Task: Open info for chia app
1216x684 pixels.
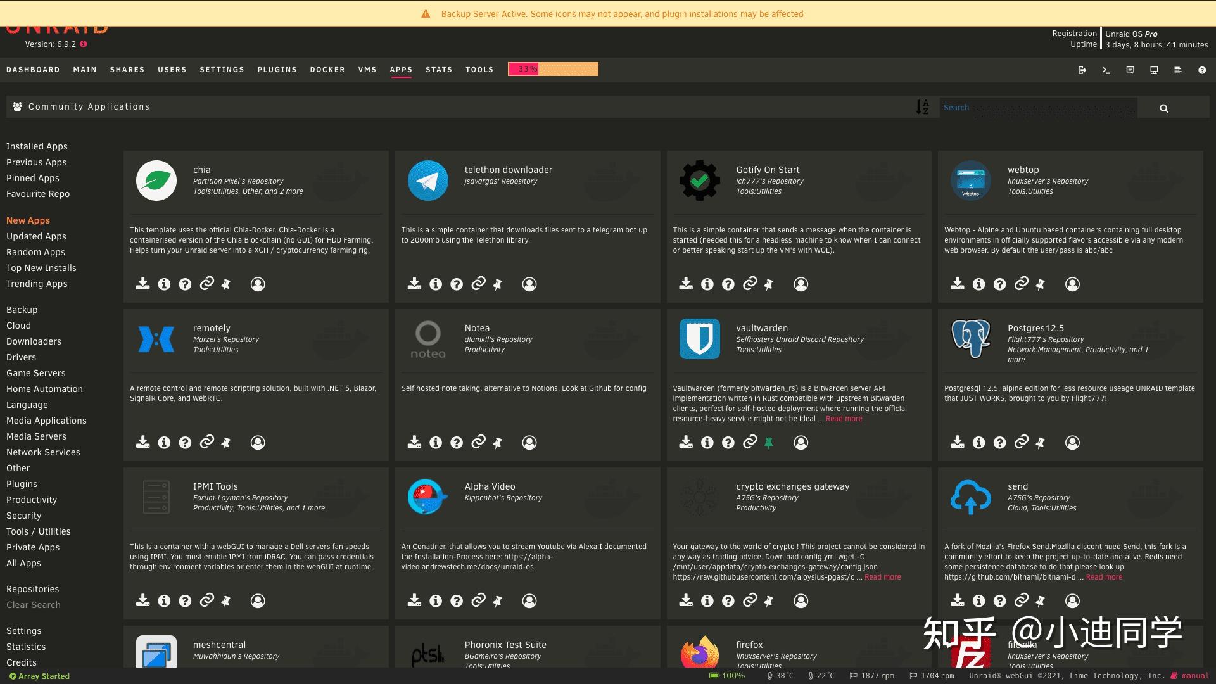Action: (164, 284)
